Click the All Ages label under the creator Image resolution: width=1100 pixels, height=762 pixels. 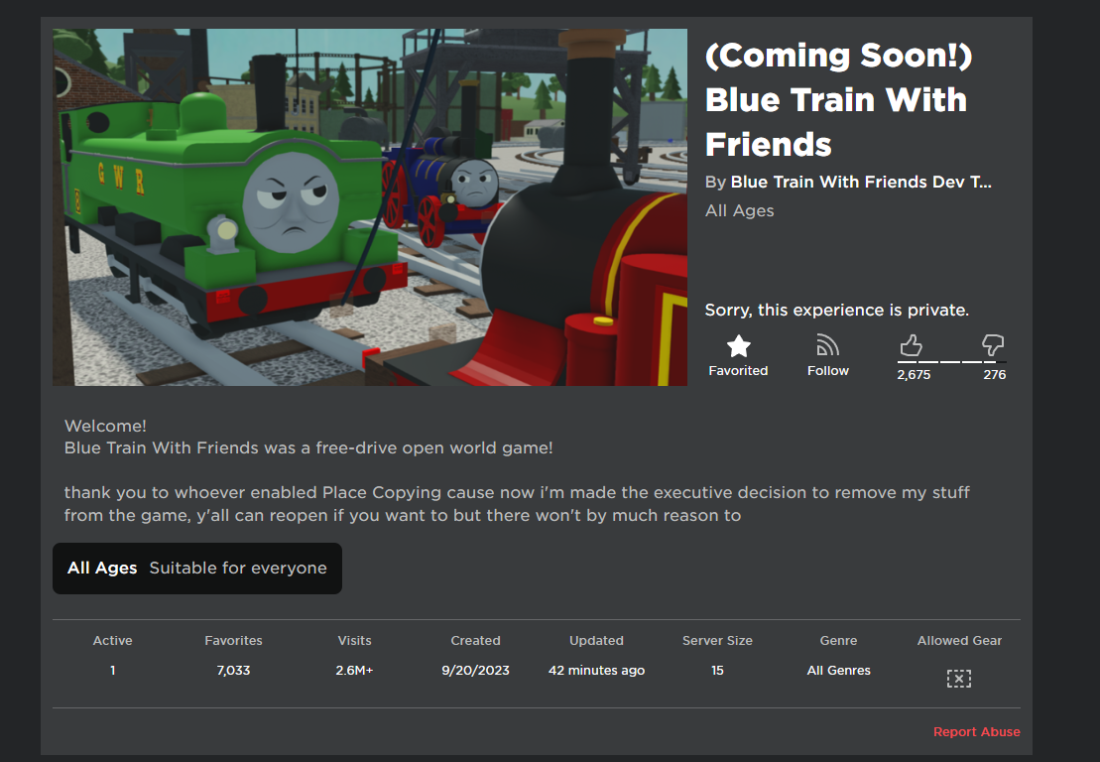[739, 211]
